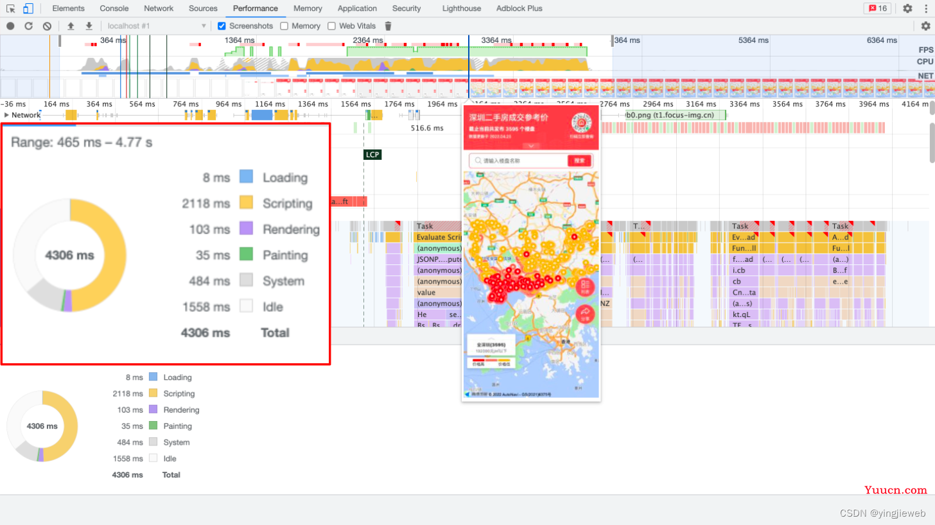Click the trash collect garbage icon
This screenshot has height=525, width=935.
[388, 26]
